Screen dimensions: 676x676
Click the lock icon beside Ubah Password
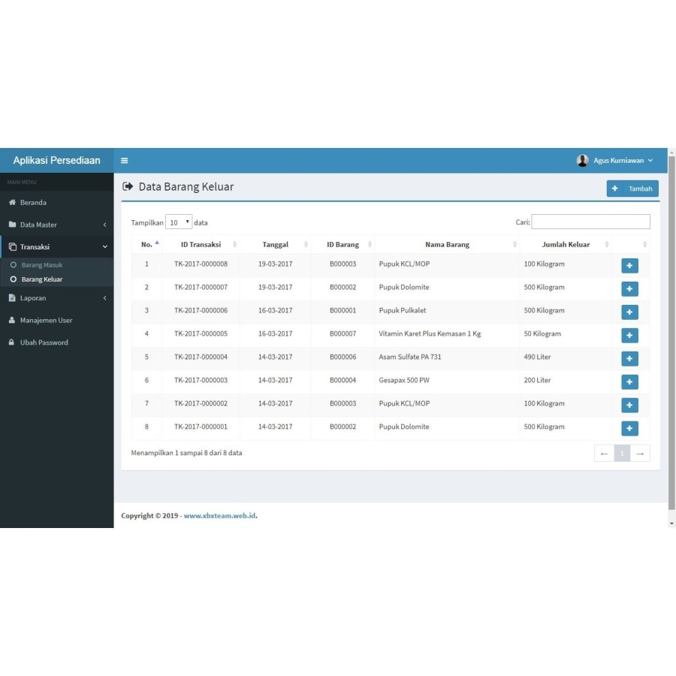pyautogui.click(x=12, y=343)
